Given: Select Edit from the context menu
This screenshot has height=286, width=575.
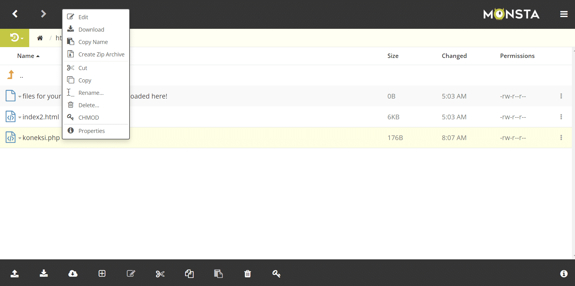Looking at the screenshot, I should pyautogui.click(x=83, y=17).
